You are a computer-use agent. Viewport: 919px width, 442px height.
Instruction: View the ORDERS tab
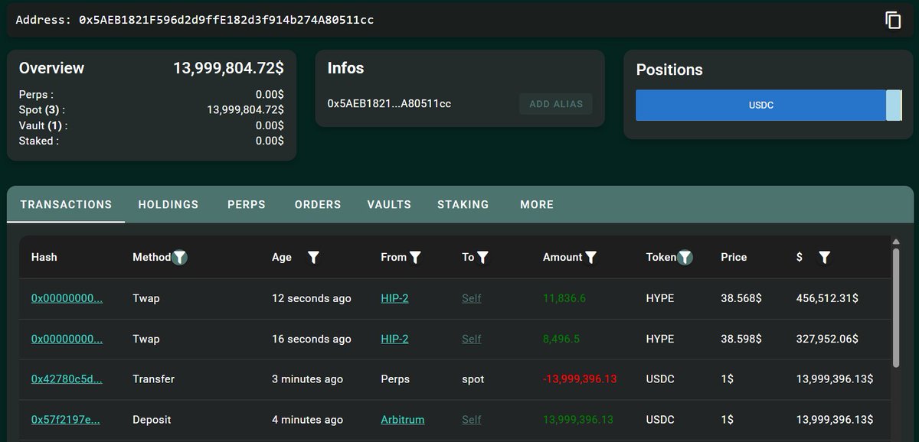[x=317, y=204]
